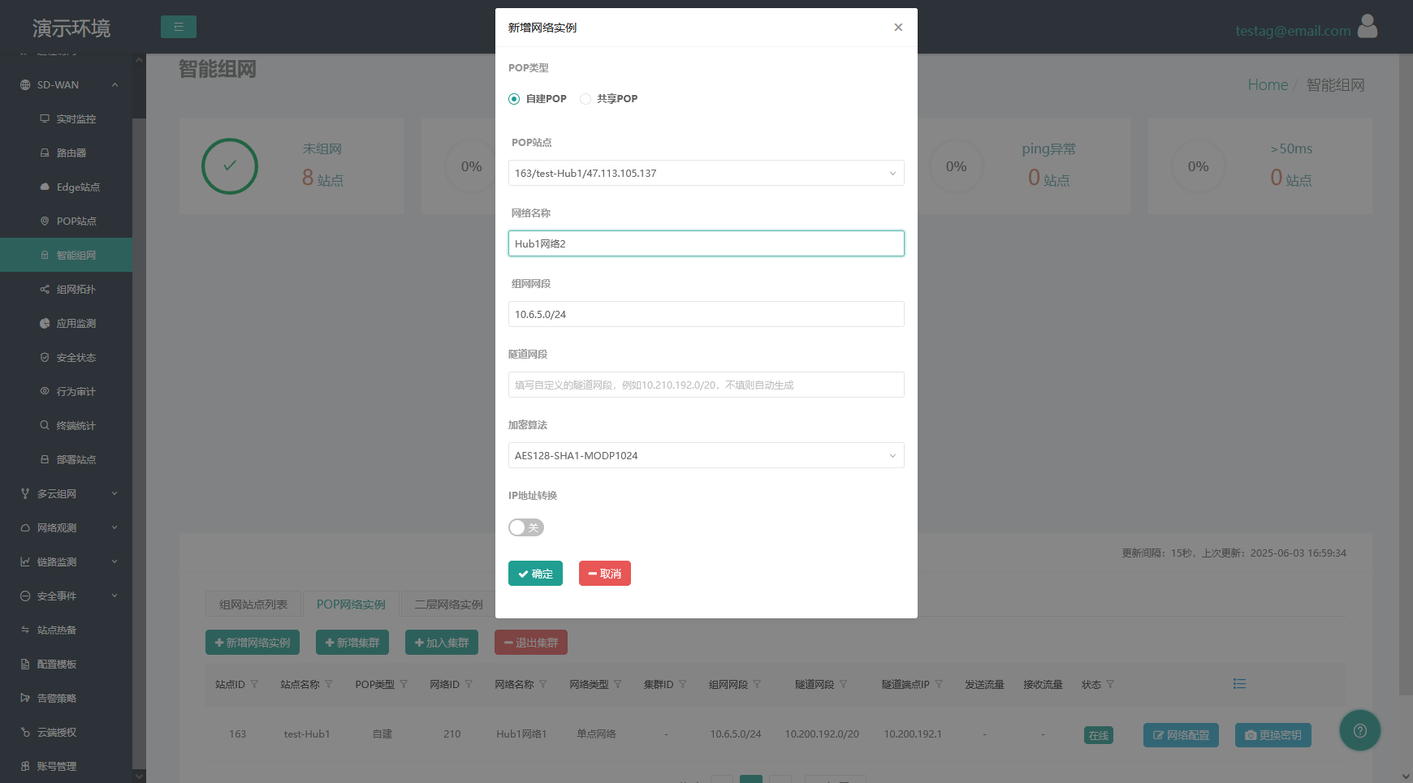Click the 未组网 8 站点 card
The image size is (1413, 783).
(x=292, y=166)
